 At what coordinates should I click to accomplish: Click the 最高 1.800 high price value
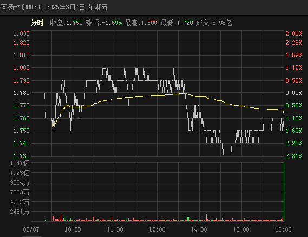[x=149, y=23]
